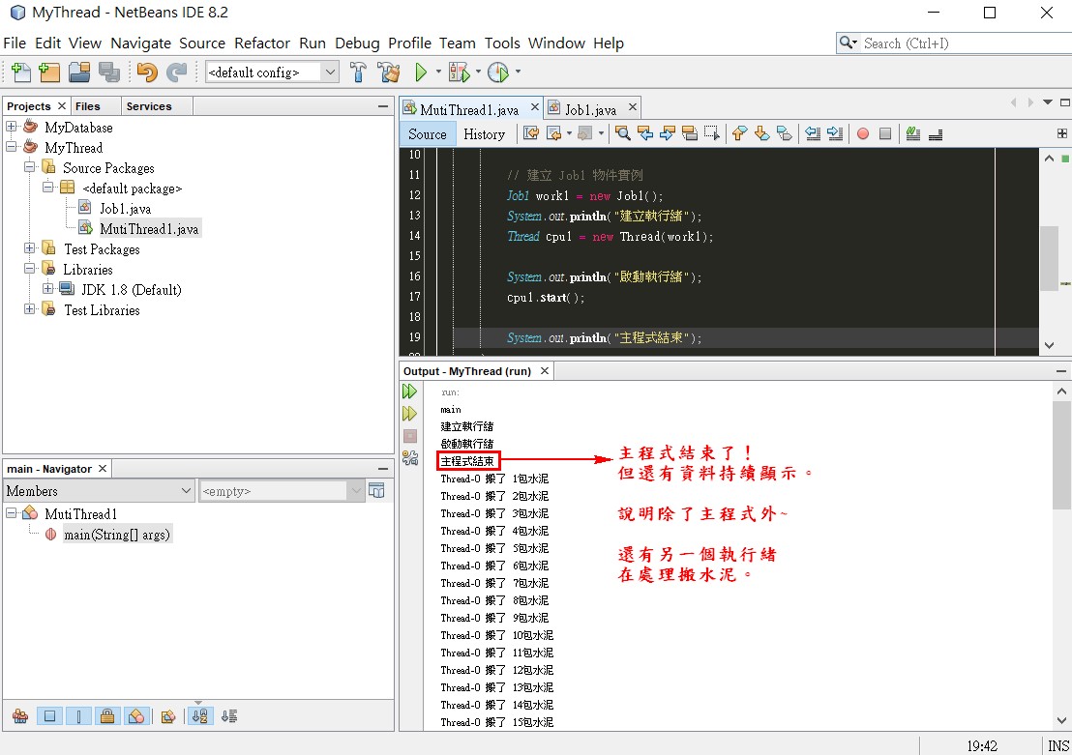Image resolution: width=1072 pixels, height=755 pixels.
Task: Close the MutiThread1.java editor tab
Action: coord(535,107)
